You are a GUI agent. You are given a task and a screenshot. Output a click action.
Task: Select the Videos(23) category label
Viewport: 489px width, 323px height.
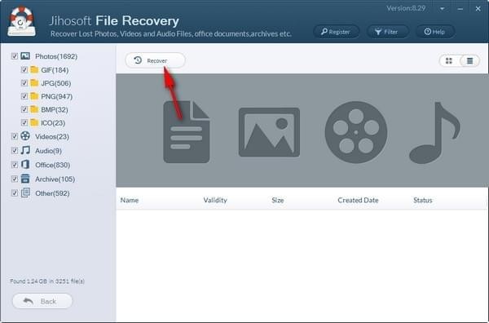click(x=52, y=137)
